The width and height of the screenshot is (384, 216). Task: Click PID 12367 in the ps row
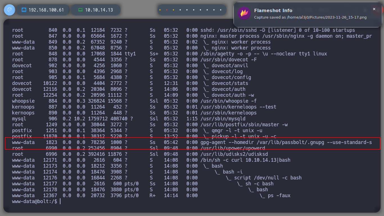(50, 195)
